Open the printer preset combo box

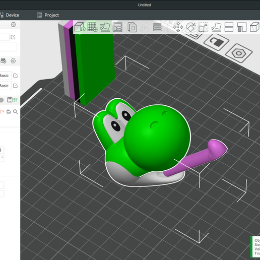coord(5,37)
